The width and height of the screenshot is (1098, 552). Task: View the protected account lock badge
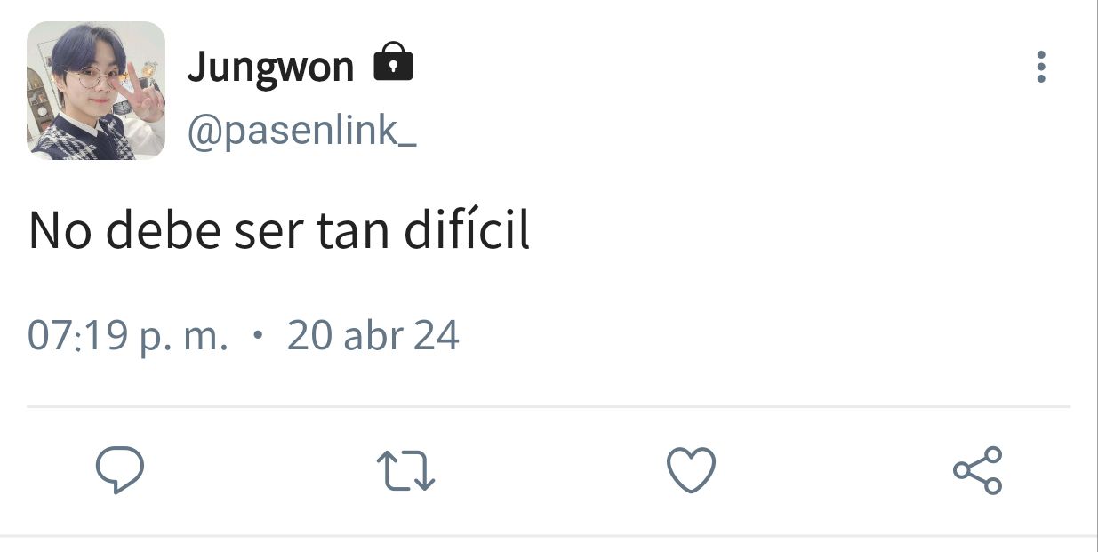pos(393,63)
